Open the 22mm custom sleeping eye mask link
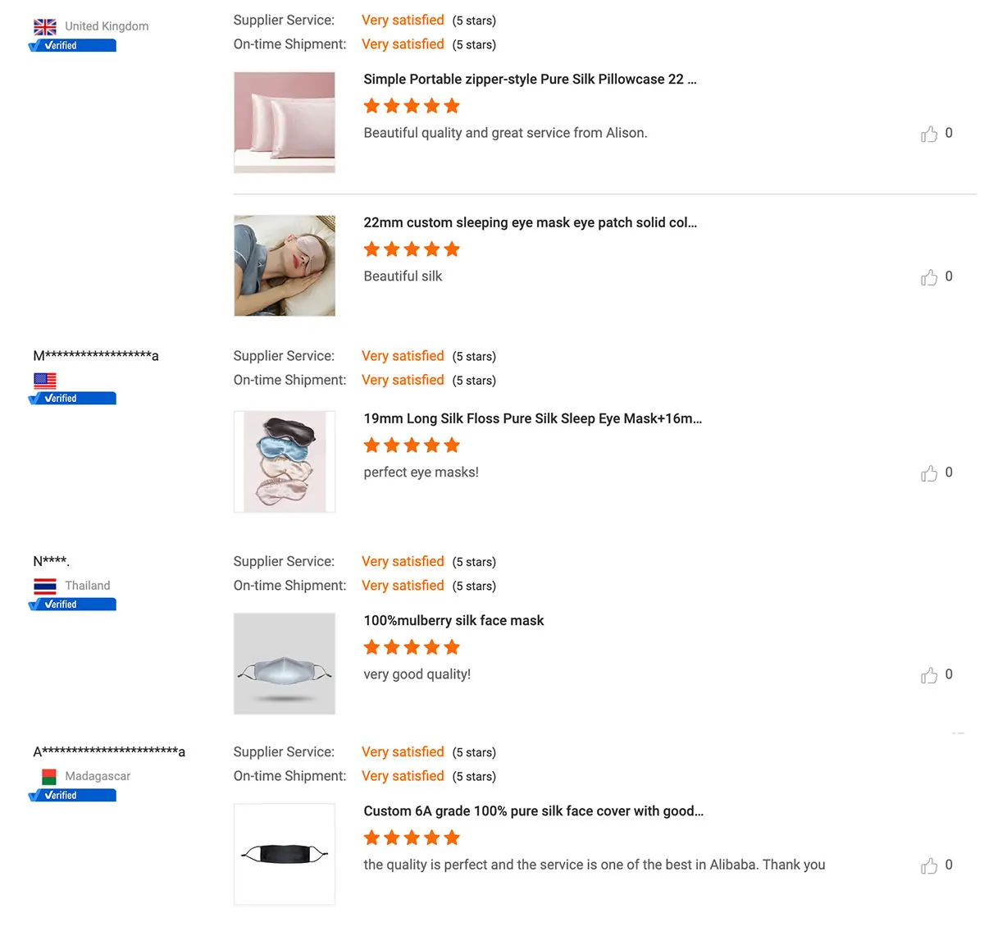 530,222
